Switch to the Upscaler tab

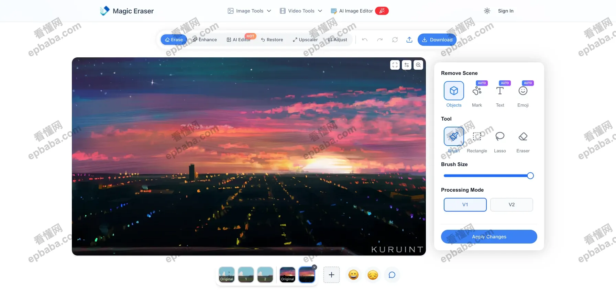point(305,40)
